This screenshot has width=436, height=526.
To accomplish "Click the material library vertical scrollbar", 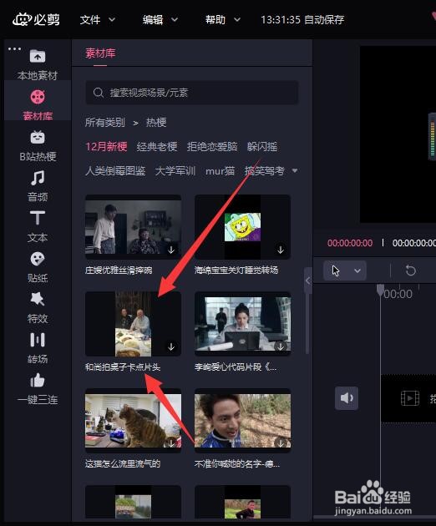I will (307, 323).
